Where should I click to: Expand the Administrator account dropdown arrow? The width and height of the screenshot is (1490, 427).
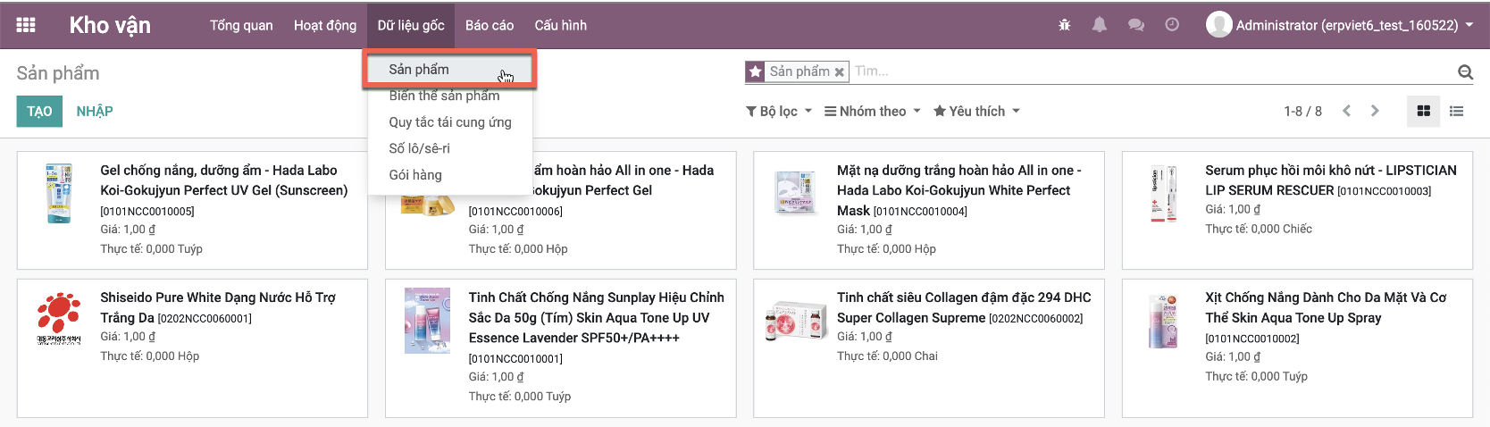point(1469,25)
